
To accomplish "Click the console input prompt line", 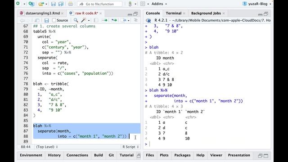I will pos(207,144).
